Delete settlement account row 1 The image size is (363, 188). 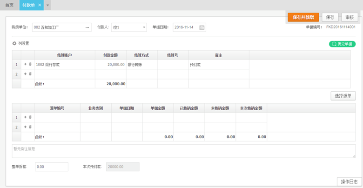tap(30, 64)
